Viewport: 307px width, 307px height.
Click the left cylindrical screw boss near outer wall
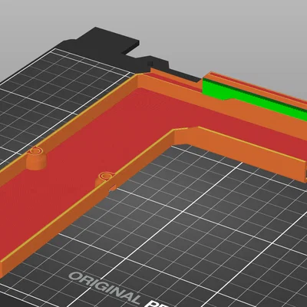pos(36,158)
